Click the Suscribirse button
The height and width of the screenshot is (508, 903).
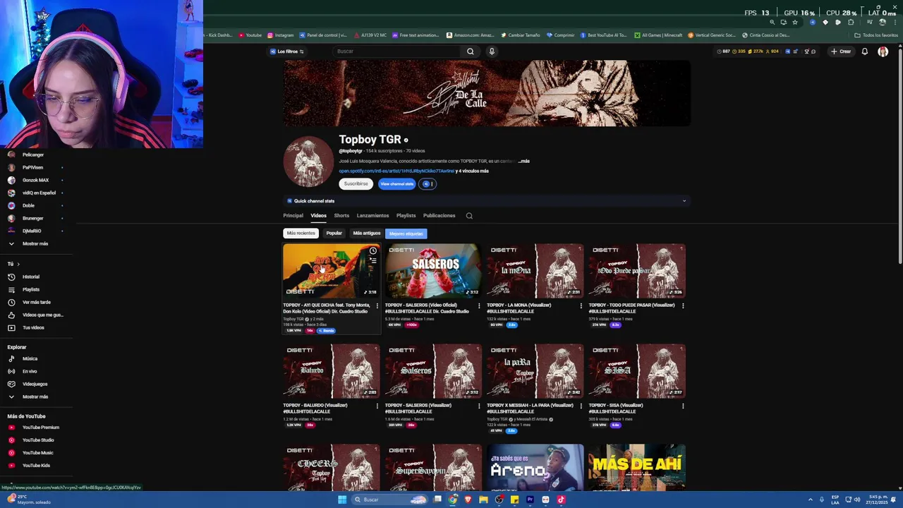pos(356,184)
